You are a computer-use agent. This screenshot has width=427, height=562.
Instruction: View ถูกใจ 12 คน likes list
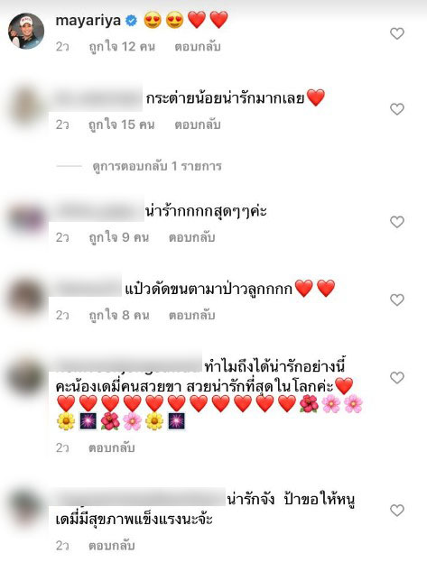(122, 47)
